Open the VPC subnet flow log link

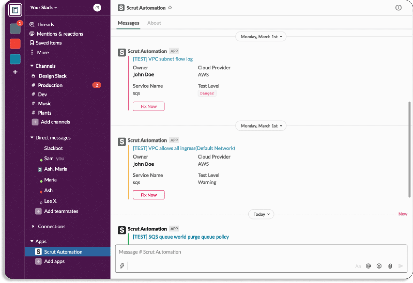[163, 59]
